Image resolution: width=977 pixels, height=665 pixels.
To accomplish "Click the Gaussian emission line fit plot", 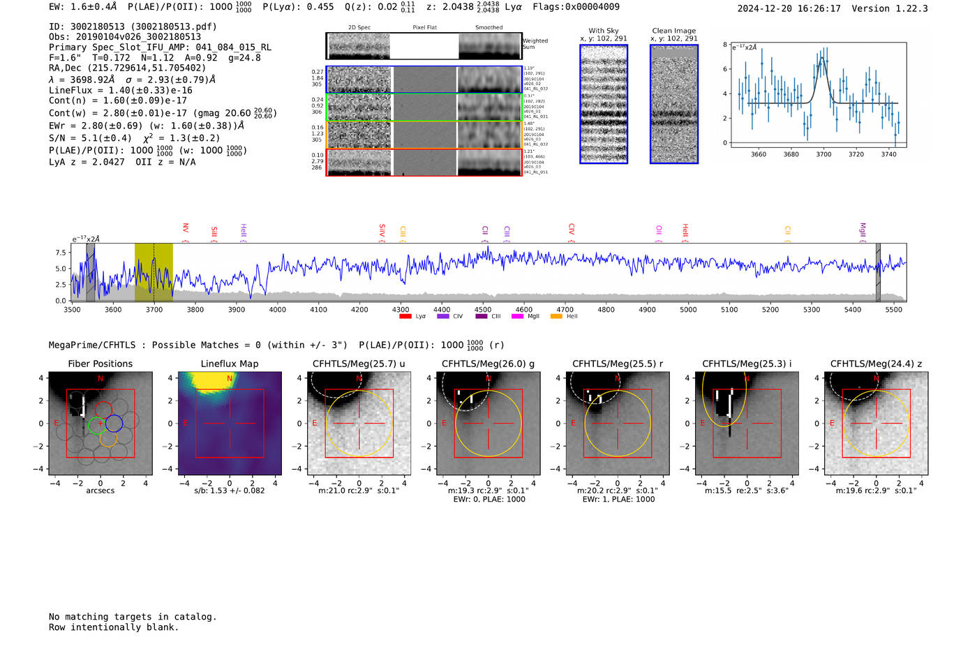I will pos(819,95).
